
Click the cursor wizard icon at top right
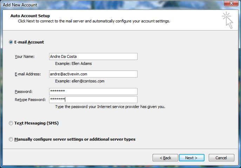227,20
